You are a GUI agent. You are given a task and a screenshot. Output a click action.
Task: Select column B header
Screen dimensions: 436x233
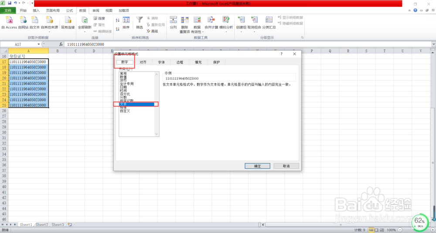pyautogui.click(x=57, y=51)
